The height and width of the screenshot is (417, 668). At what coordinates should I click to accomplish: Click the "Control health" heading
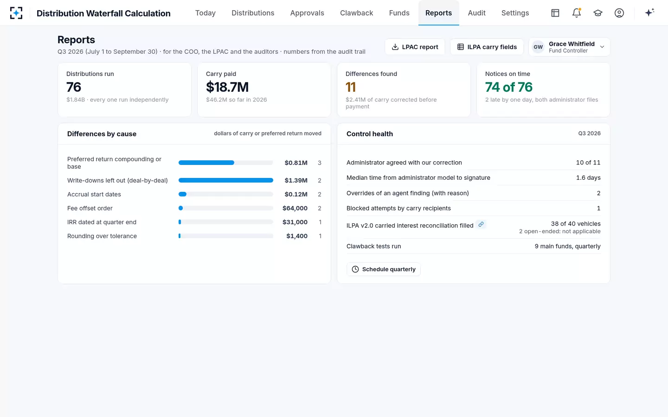click(x=370, y=134)
